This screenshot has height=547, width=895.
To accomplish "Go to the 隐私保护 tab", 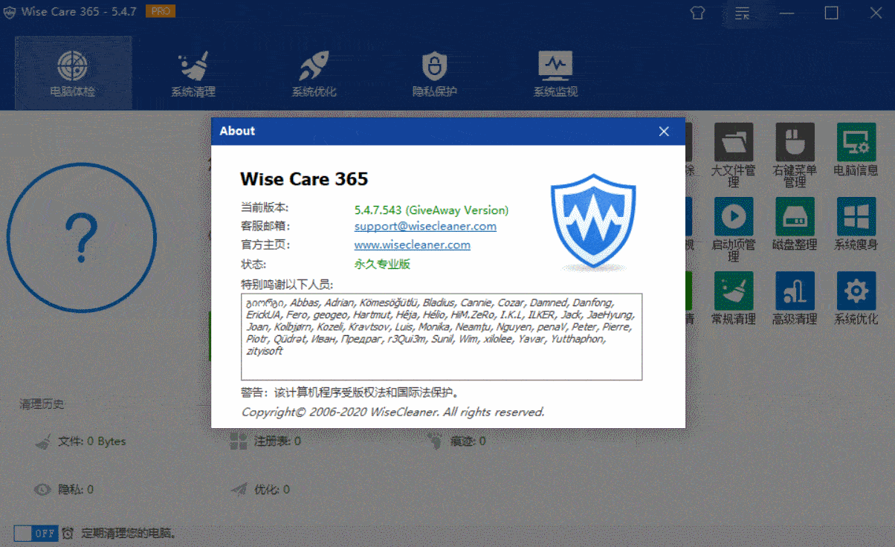I will 434,73.
